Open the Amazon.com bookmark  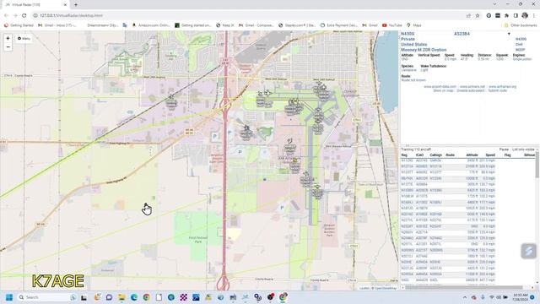(x=151, y=25)
